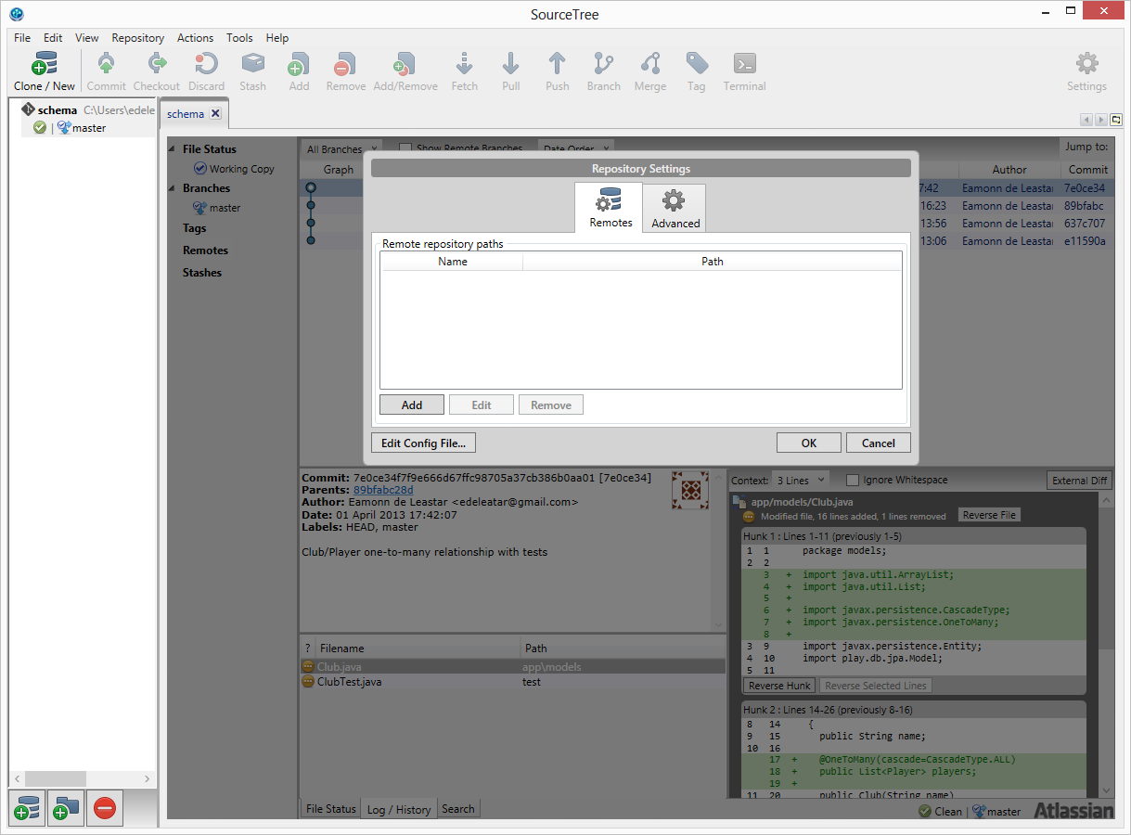The height and width of the screenshot is (835, 1131).
Task: Open the Actions menu
Action: coord(195,38)
